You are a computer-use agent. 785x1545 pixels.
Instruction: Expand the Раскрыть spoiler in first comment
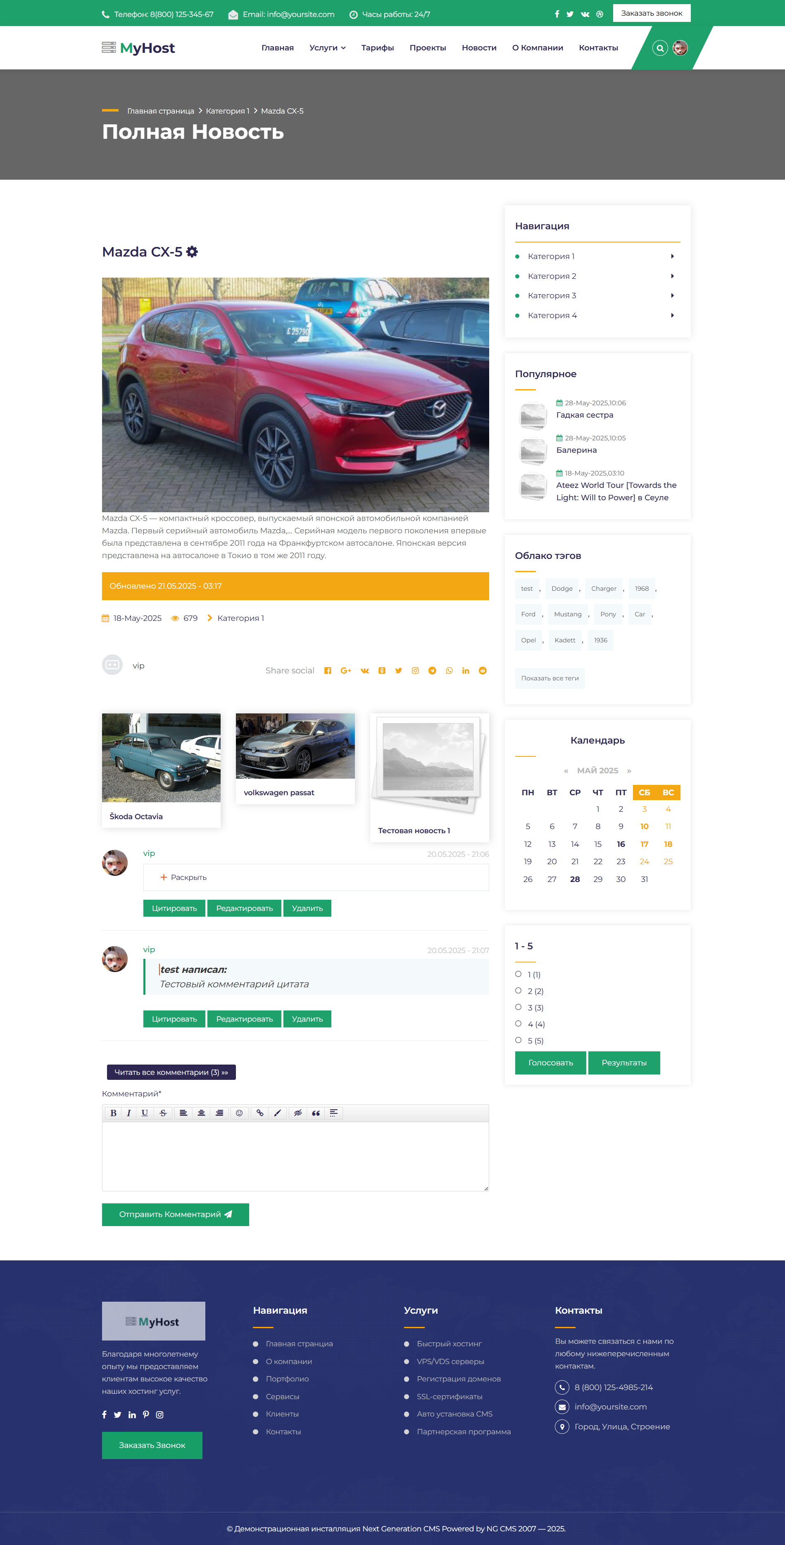coord(183,877)
